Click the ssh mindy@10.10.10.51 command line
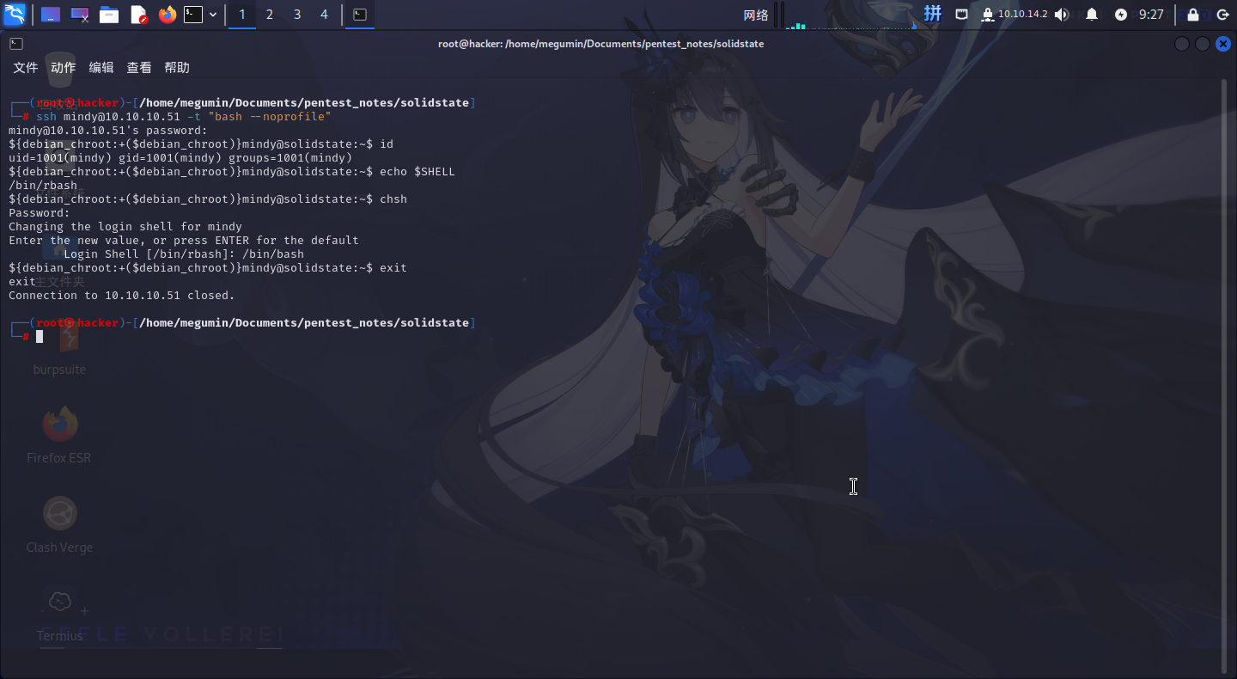 pos(183,116)
